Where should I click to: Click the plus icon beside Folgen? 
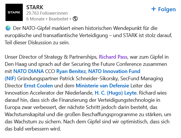[x=154, y=9]
